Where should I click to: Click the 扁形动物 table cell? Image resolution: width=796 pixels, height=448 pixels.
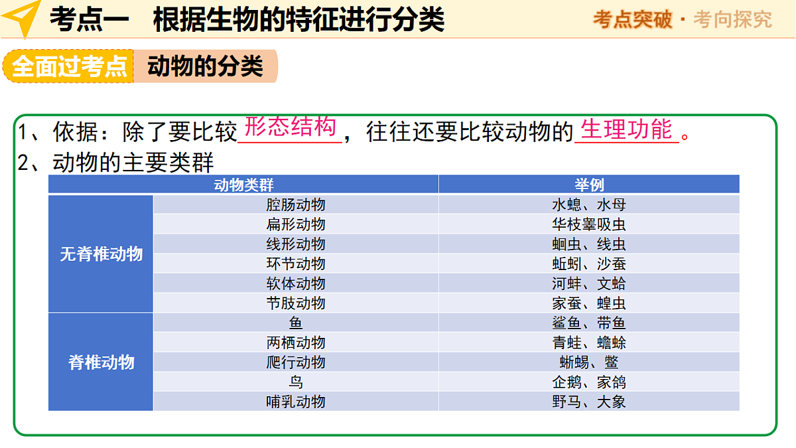click(x=296, y=224)
